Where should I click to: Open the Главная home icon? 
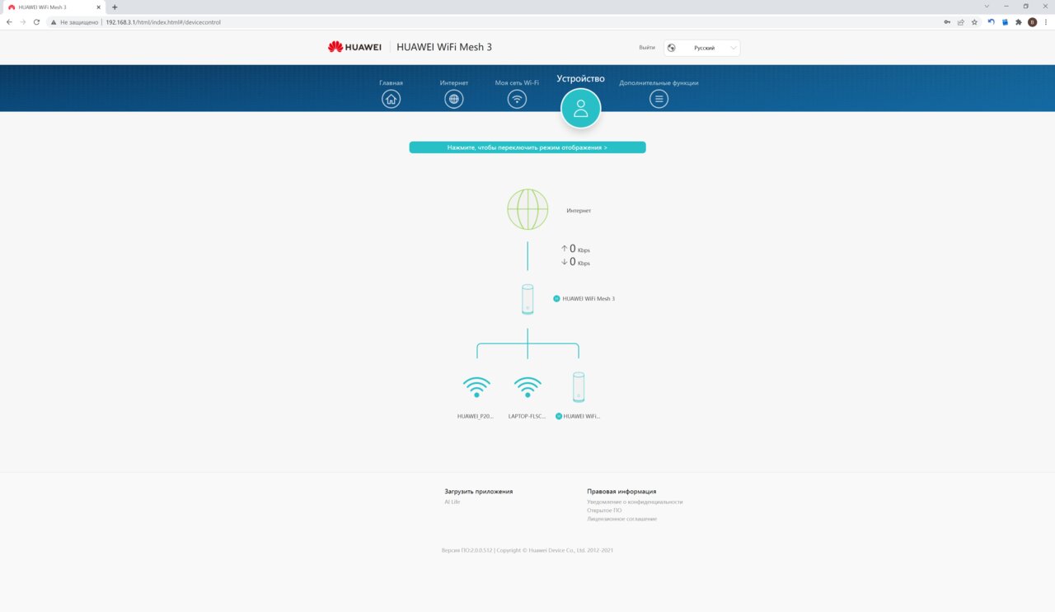coord(391,99)
